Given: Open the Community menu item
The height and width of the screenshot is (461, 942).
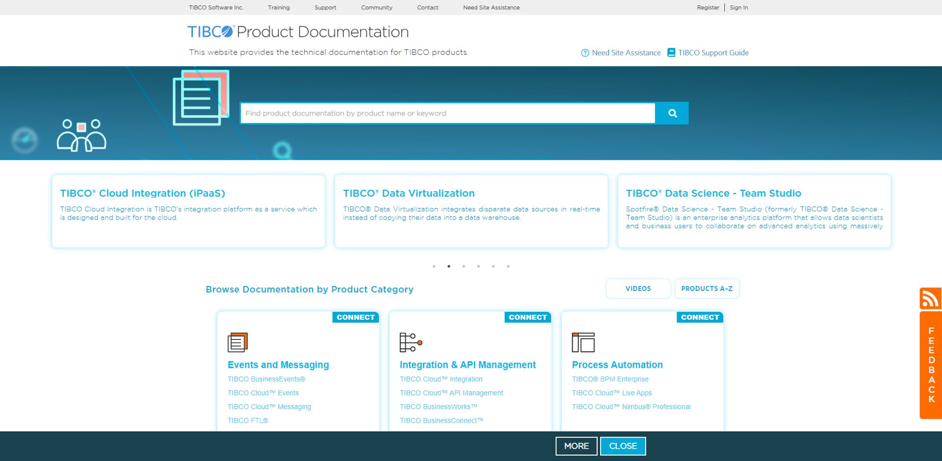Looking at the screenshot, I should coord(376,7).
